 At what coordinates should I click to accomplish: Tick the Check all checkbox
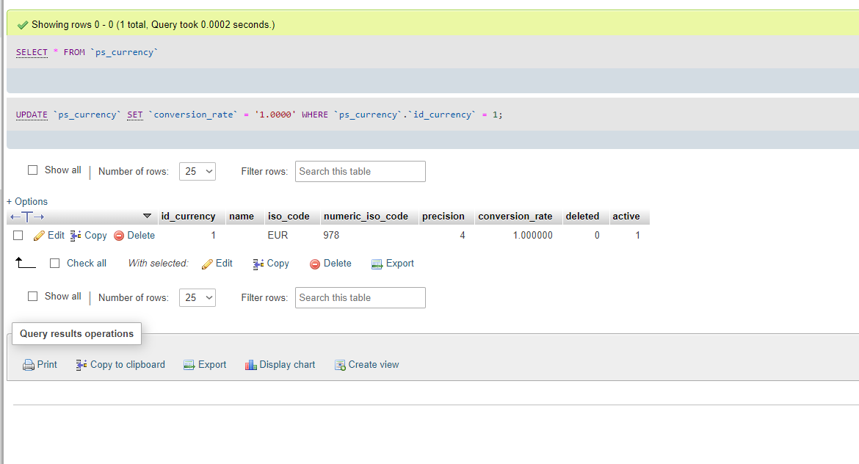pos(55,263)
